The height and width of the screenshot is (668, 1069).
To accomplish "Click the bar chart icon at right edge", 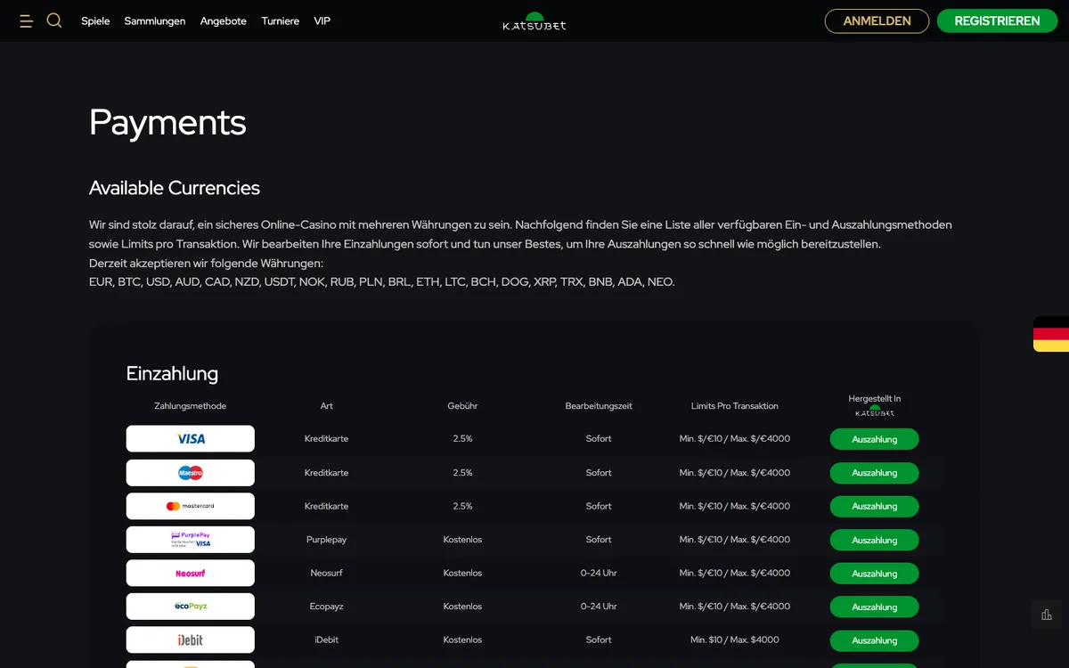I will tap(1047, 615).
